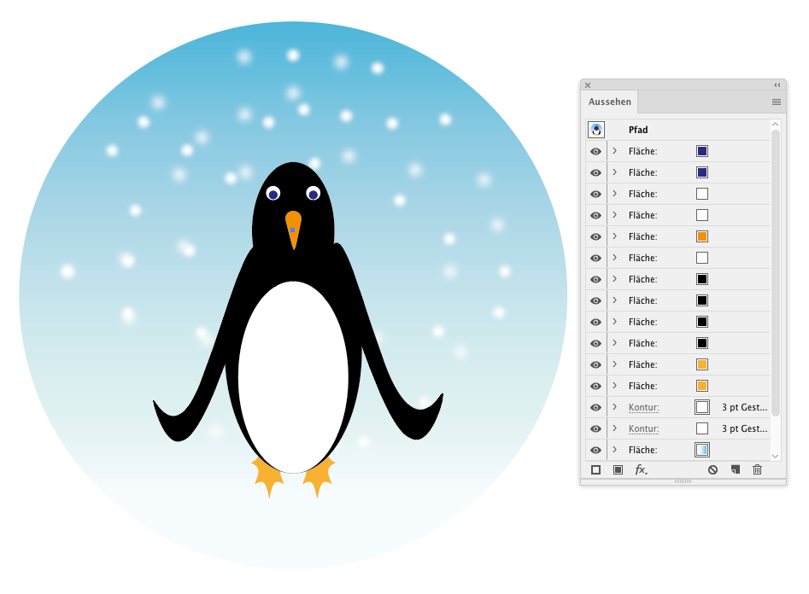Click the penguin's orange beak on canvas
Image resolution: width=809 pixels, height=594 pixels.
294,229
